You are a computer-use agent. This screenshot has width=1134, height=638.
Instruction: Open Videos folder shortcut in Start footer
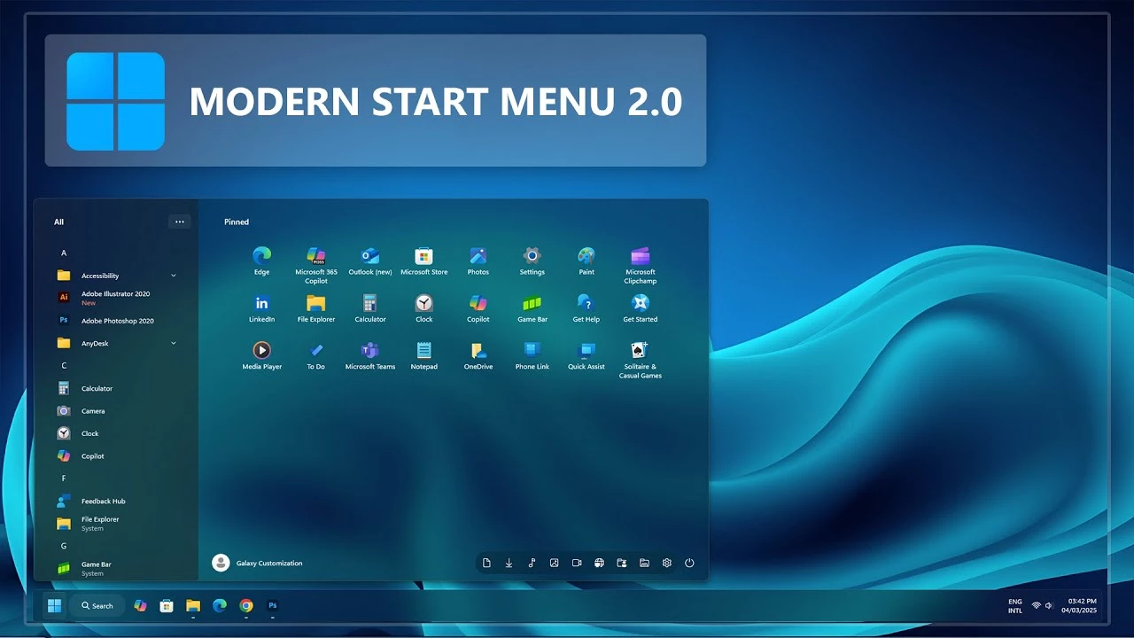[577, 563]
